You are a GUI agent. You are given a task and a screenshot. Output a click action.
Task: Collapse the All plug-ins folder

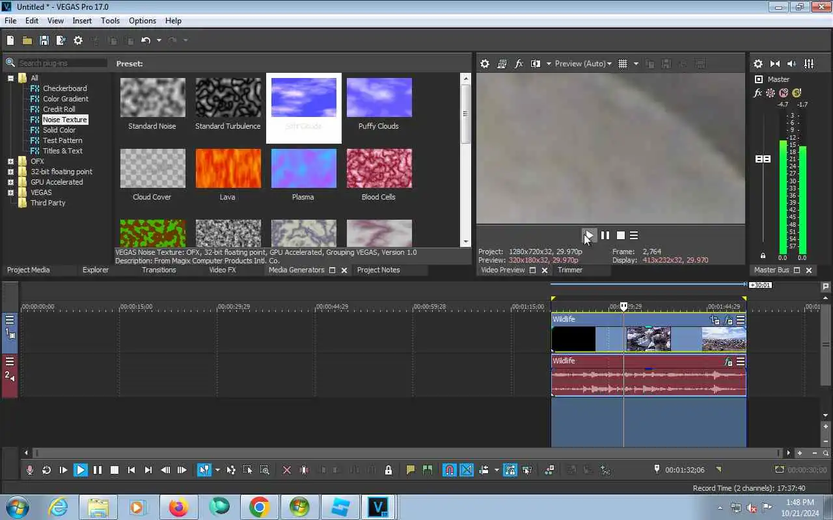(x=10, y=78)
